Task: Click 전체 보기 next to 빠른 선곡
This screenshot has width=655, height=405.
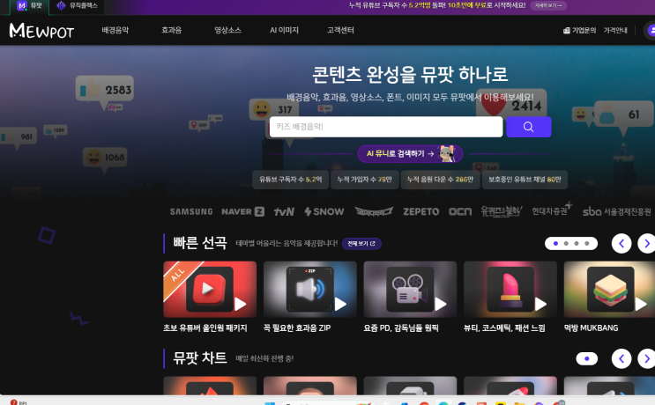Action: pyautogui.click(x=361, y=244)
